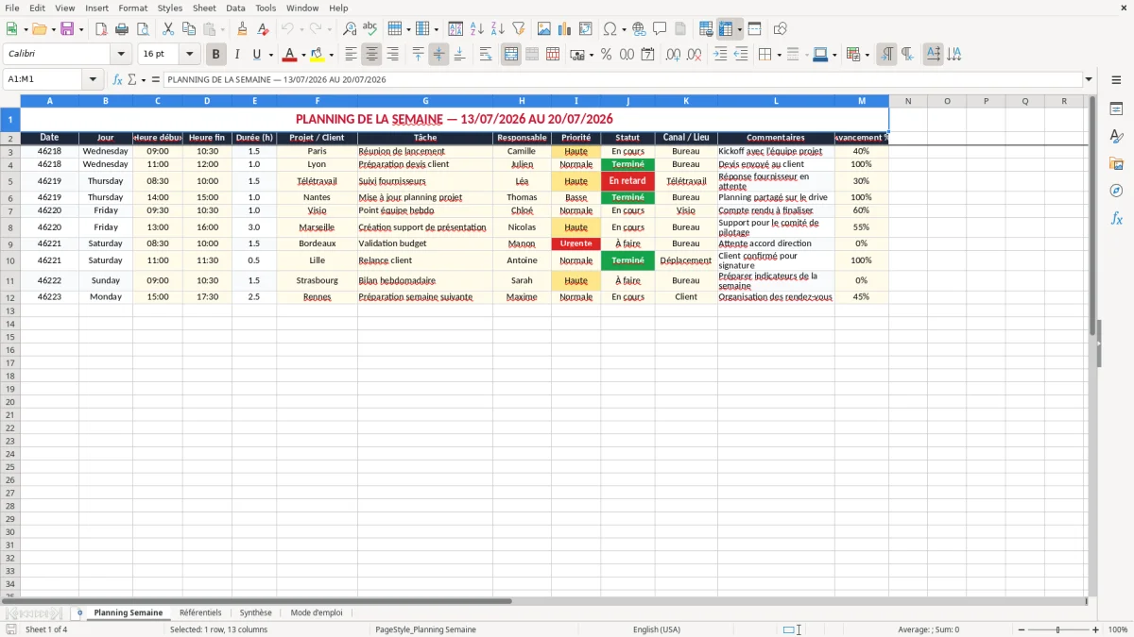Viewport: 1134px width, 637px height.
Task: Open the Calibri font name dropdown
Action: (121, 55)
